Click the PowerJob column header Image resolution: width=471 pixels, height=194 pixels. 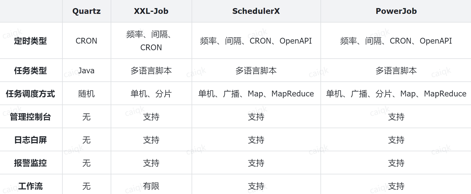[396, 11]
